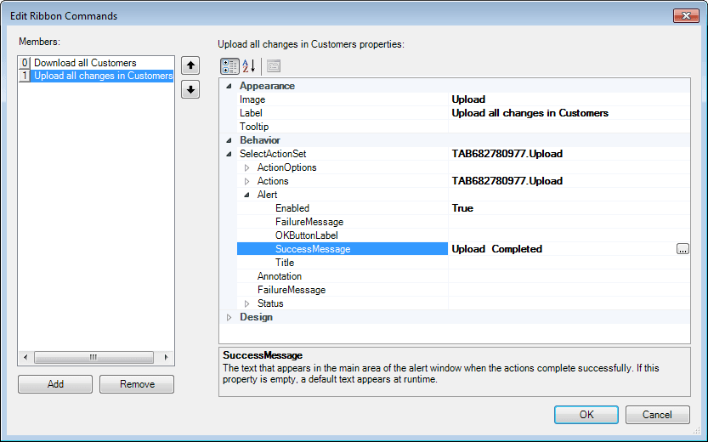
Task: Select the SuccessMessage property row
Action: [x=343, y=249]
